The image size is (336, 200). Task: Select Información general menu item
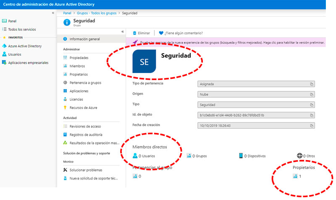91,39
